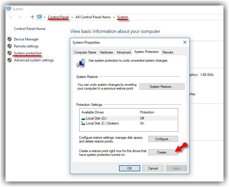Open Advanced system settings link

click(x=34, y=60)
